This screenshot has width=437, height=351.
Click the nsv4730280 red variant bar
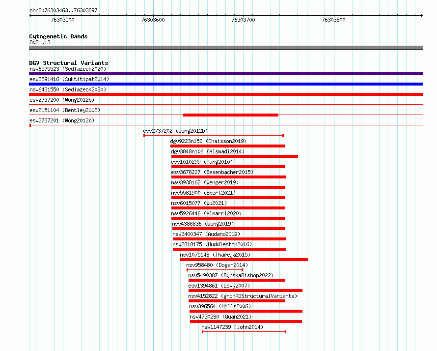tap(246, 322)
